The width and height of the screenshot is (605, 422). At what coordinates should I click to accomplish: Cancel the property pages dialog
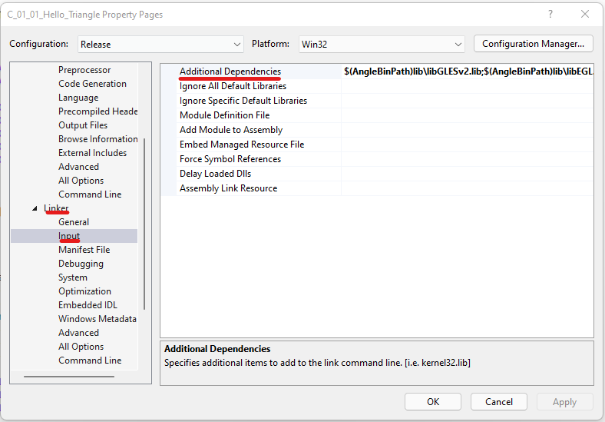point(499,402)
